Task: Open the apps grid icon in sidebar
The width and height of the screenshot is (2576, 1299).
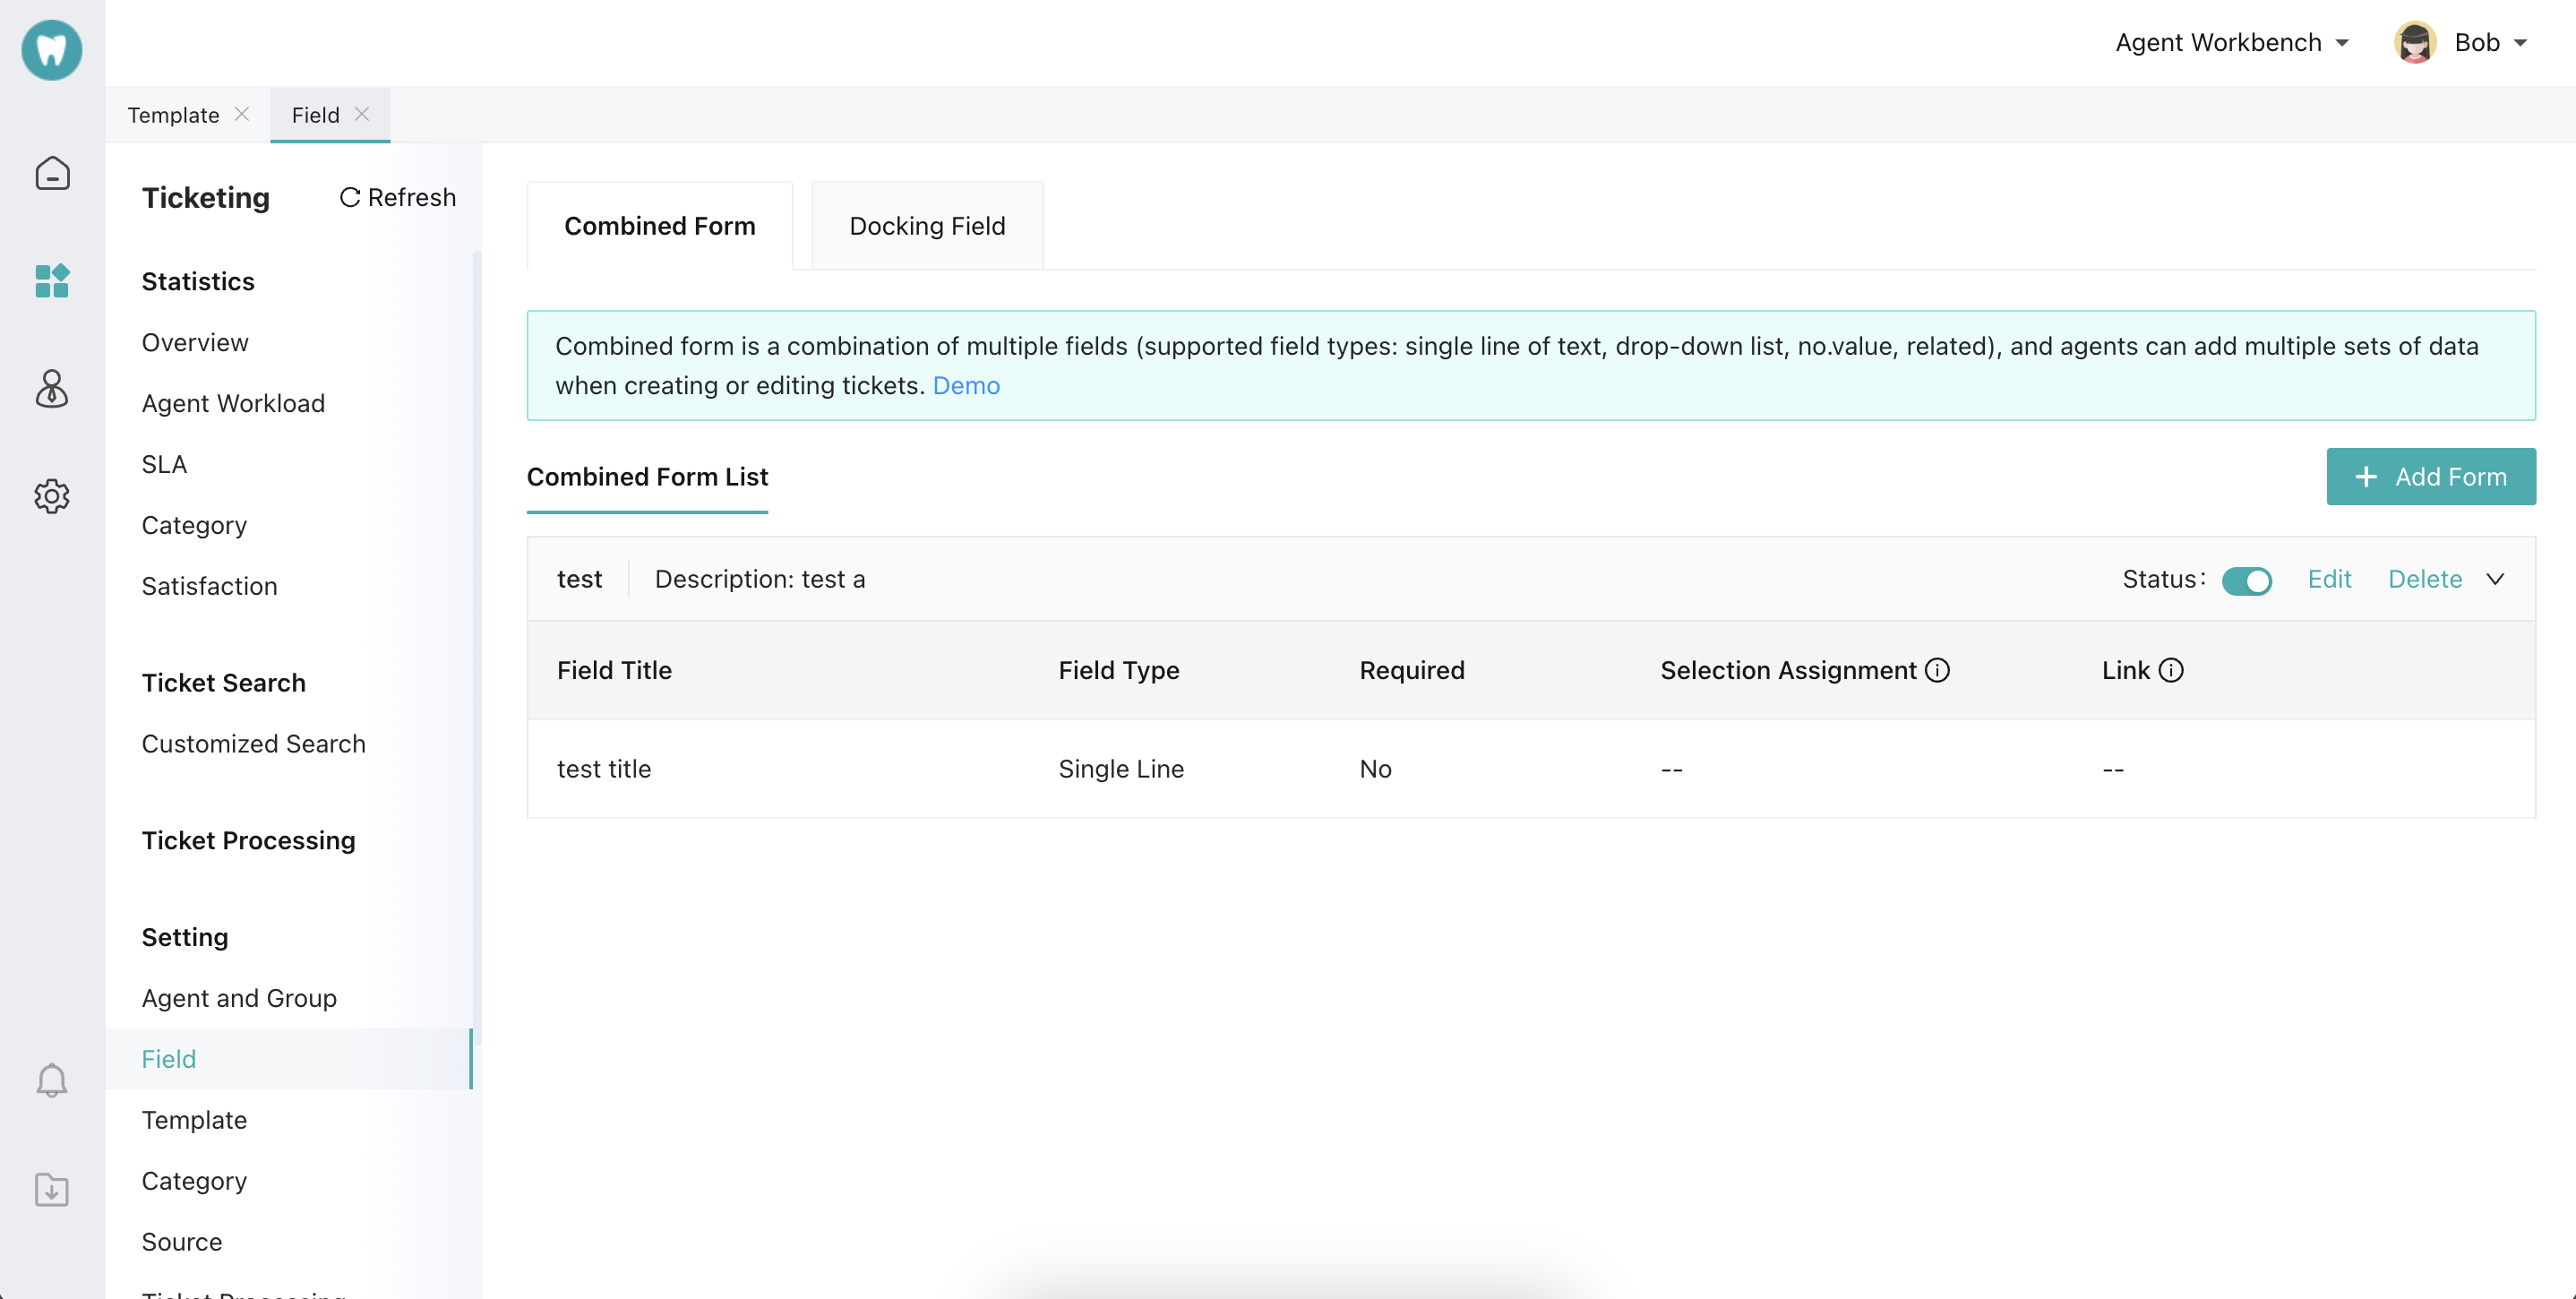Action: coord(52,281)
